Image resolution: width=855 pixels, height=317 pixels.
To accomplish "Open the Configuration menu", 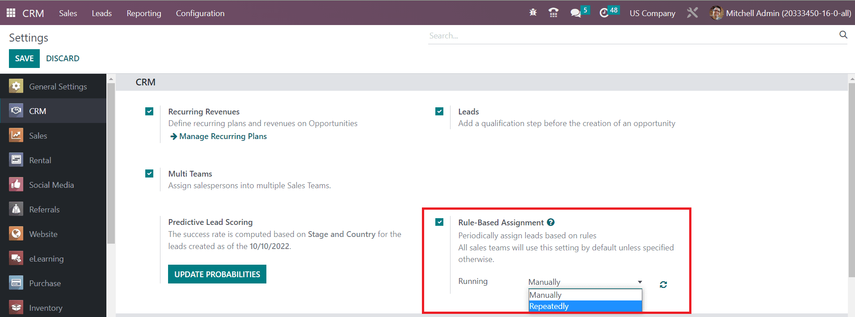I will [200, 13].
